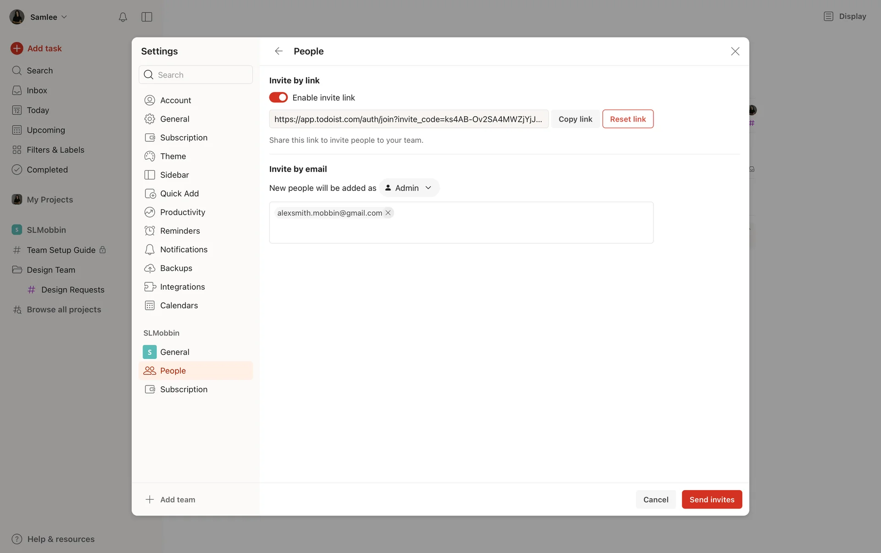Open Help & resources icon
Screen dimensions: 881x553
coord(17,539)
